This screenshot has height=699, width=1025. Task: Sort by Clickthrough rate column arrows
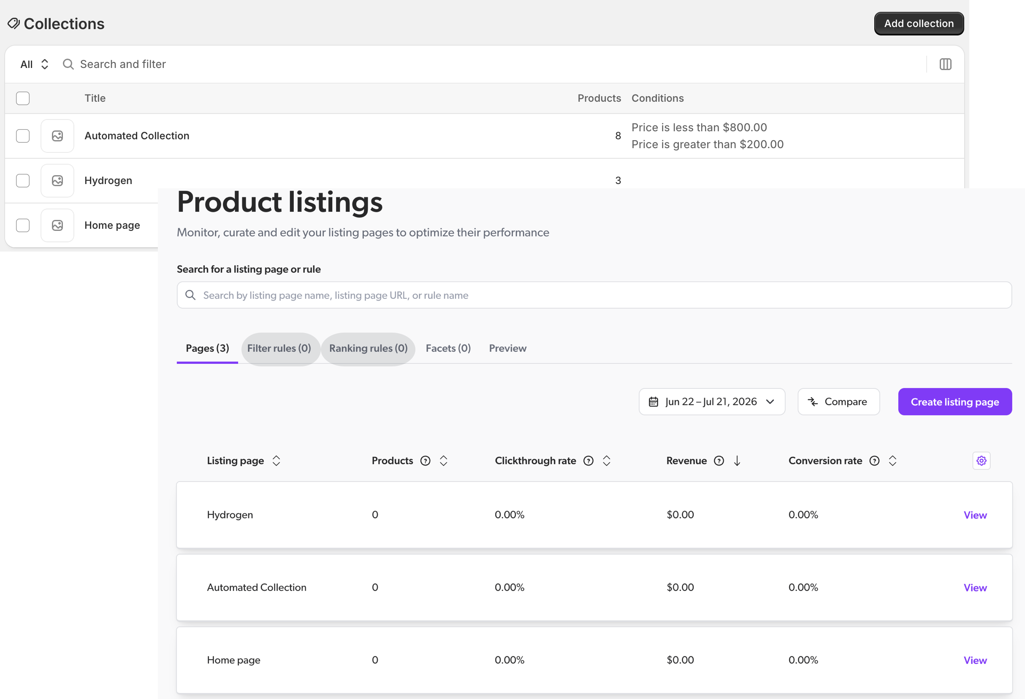click(x=607, y=461)
